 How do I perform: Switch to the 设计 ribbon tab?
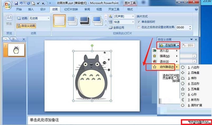tap(43, 9)
